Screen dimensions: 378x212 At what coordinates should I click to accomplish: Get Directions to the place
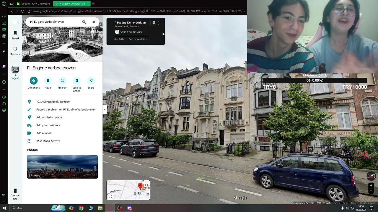(34, 83)
